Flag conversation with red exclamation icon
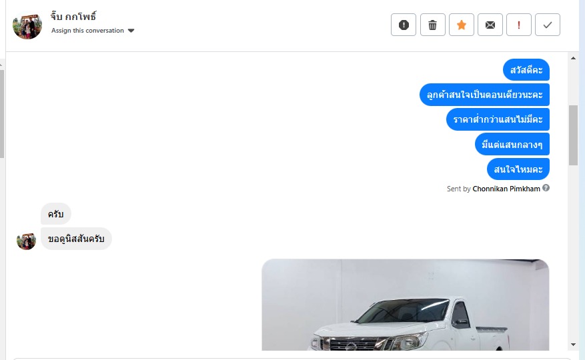585x360 pixels. coord(518,25)
